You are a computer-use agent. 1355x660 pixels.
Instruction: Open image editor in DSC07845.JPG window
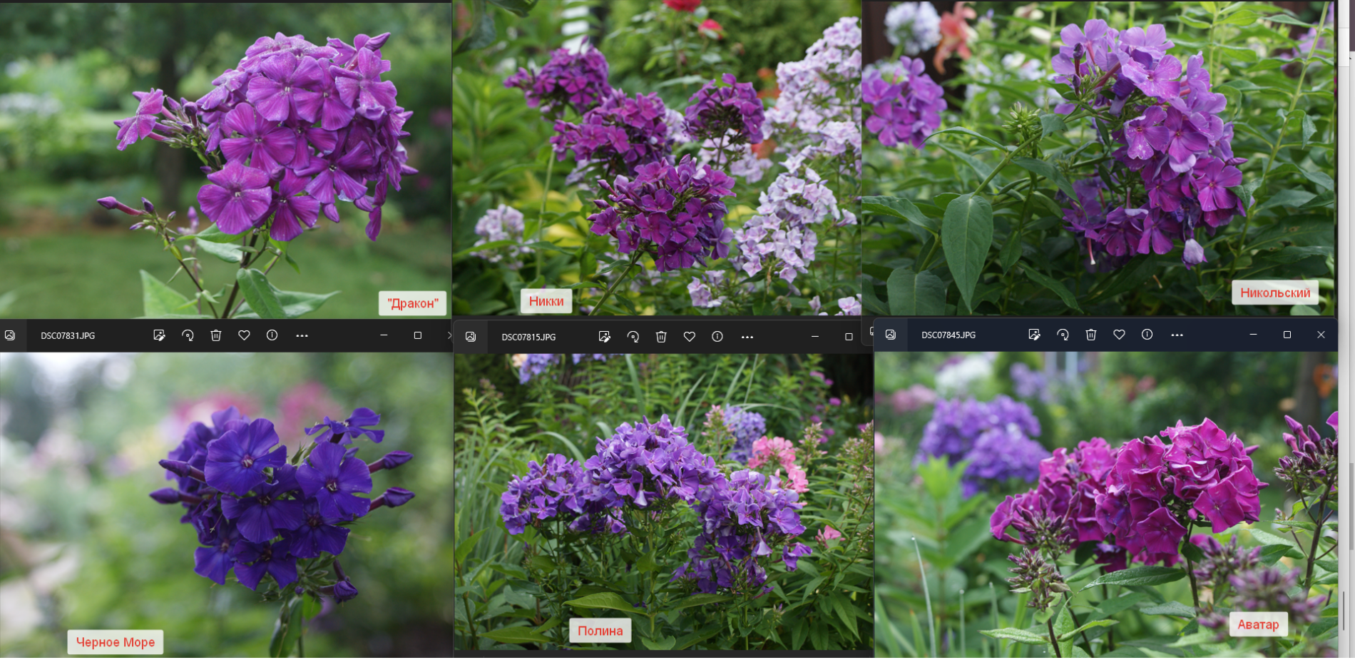click(1034, 335)
